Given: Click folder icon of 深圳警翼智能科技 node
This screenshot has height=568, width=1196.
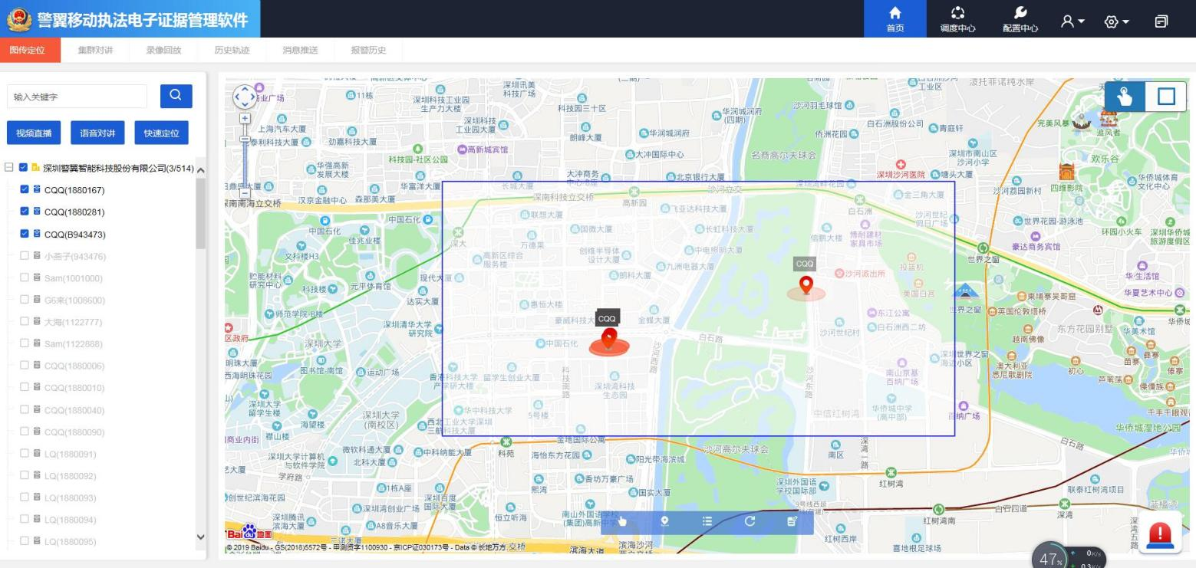Looking at the screenshot, I should [x=35, y=167].
